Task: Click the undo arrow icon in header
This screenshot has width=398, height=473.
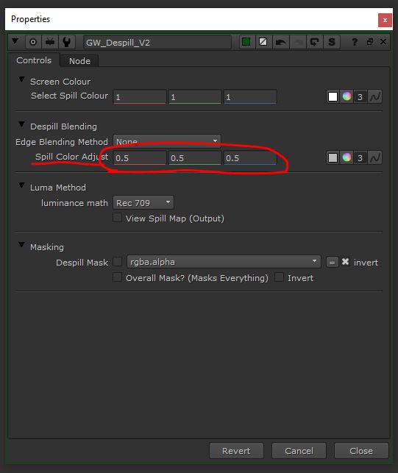Action: click(x=280, y=42)
